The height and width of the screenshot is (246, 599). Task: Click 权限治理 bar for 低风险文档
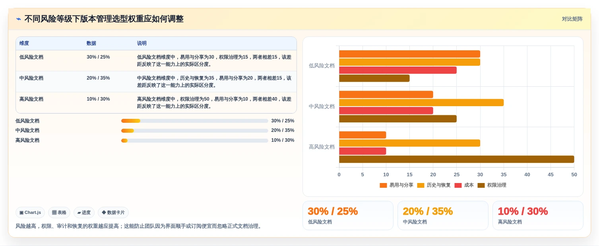click(374, 78)
